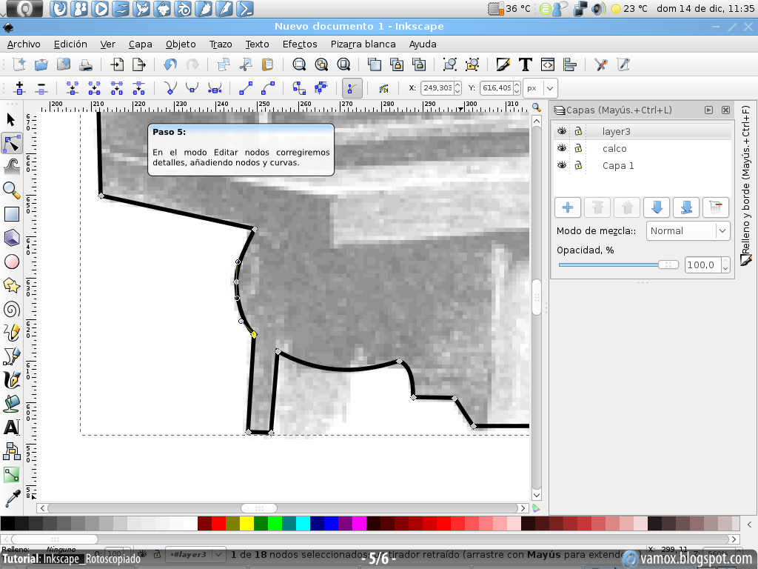Open the Capa menu
Screen dimensions: 758x569
[140, 44]
